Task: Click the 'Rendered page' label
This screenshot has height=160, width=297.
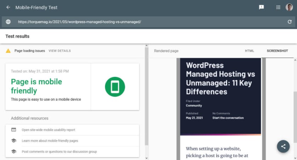Action: point(166,51)
